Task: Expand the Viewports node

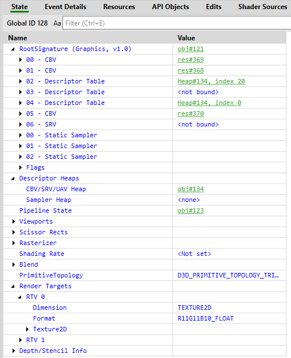Action: pos(14,221)
